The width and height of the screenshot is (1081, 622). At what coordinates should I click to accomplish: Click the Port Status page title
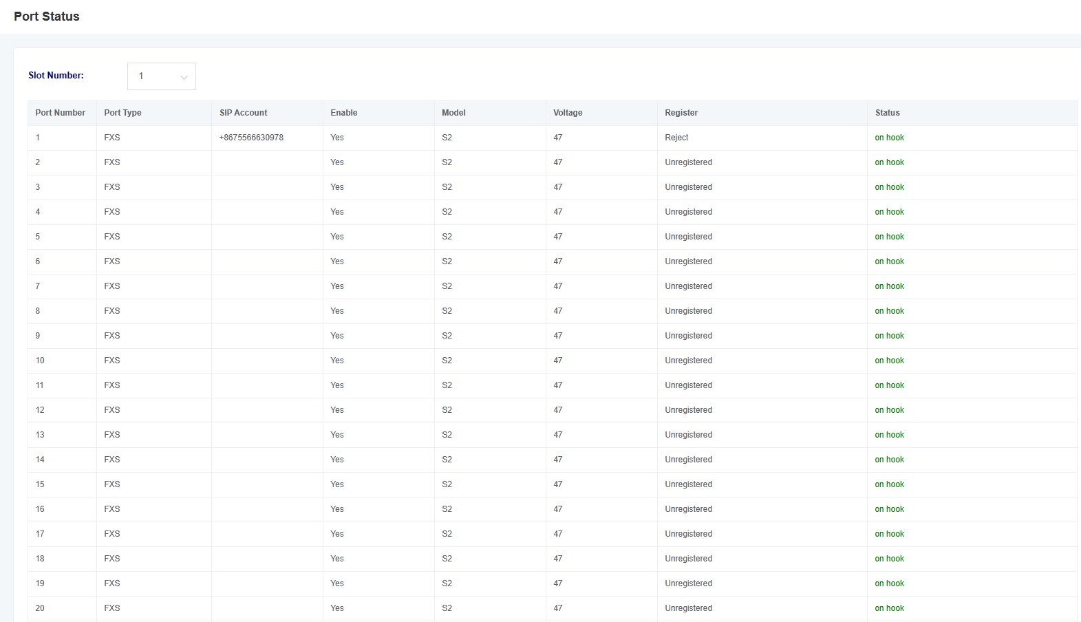47,17
